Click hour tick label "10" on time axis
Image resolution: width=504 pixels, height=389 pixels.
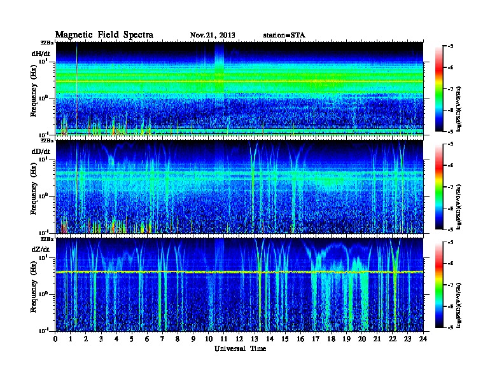point(209,339)
